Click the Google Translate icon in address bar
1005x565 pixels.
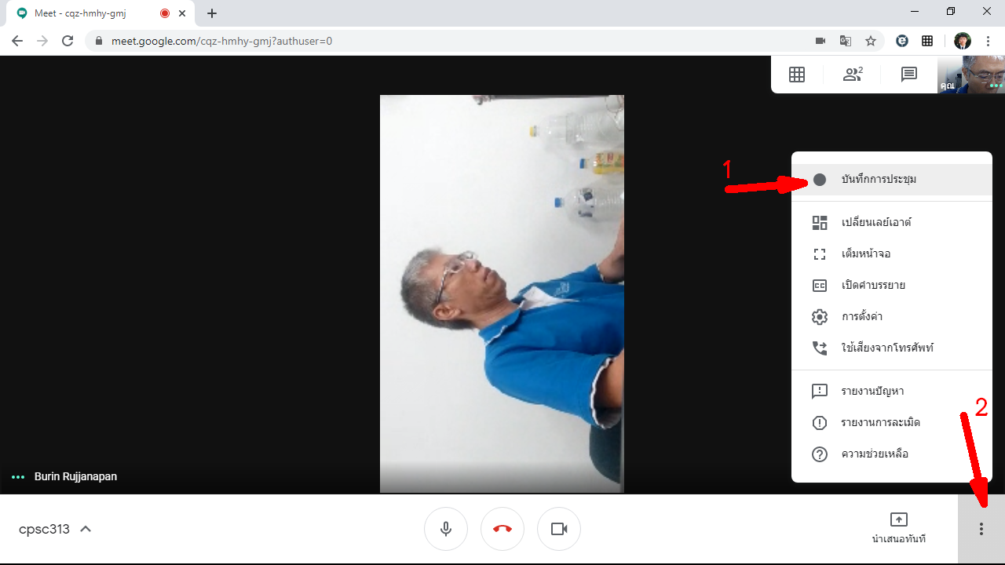click(x=846, y=41)
